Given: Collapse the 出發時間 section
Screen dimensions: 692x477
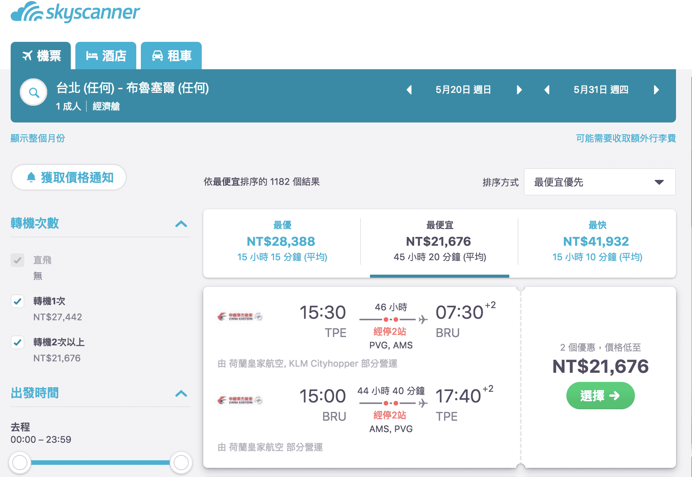Looking at the screenshot, I should (181, 393).
